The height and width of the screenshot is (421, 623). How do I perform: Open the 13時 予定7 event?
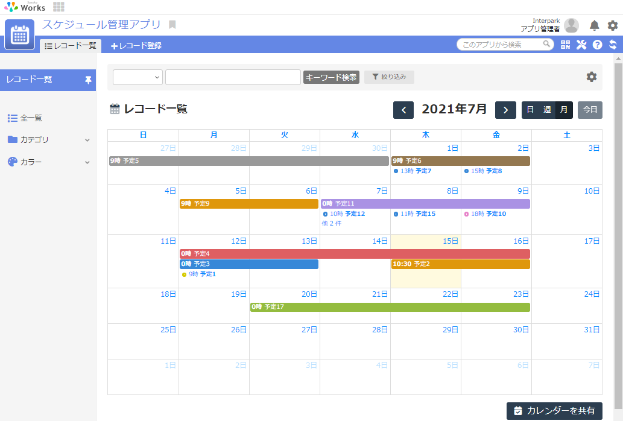tap(413, 171)
